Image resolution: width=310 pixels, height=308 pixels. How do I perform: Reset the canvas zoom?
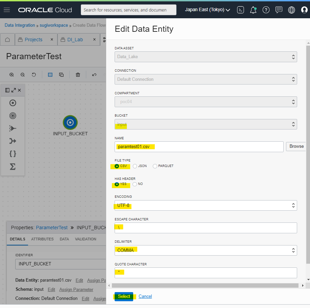34,75
